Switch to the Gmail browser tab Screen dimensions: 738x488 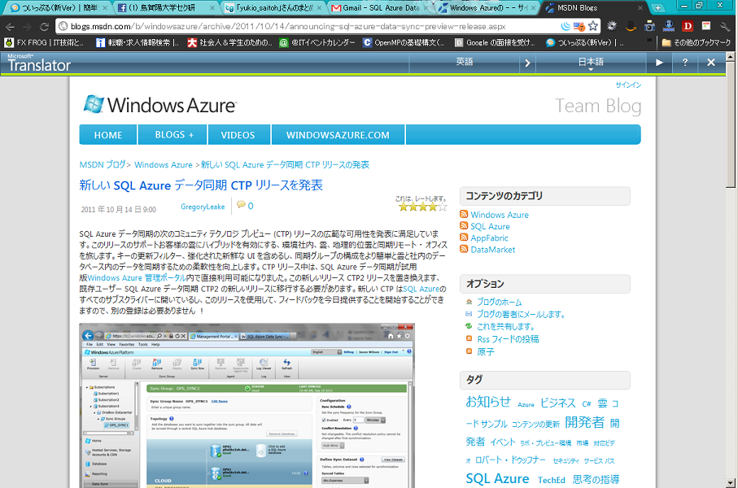point(380,8)
